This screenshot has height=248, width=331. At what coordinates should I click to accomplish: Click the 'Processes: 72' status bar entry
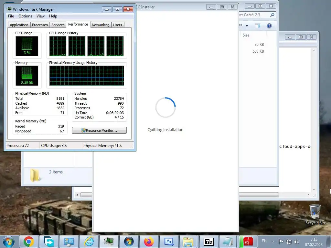tap(17, 146)
